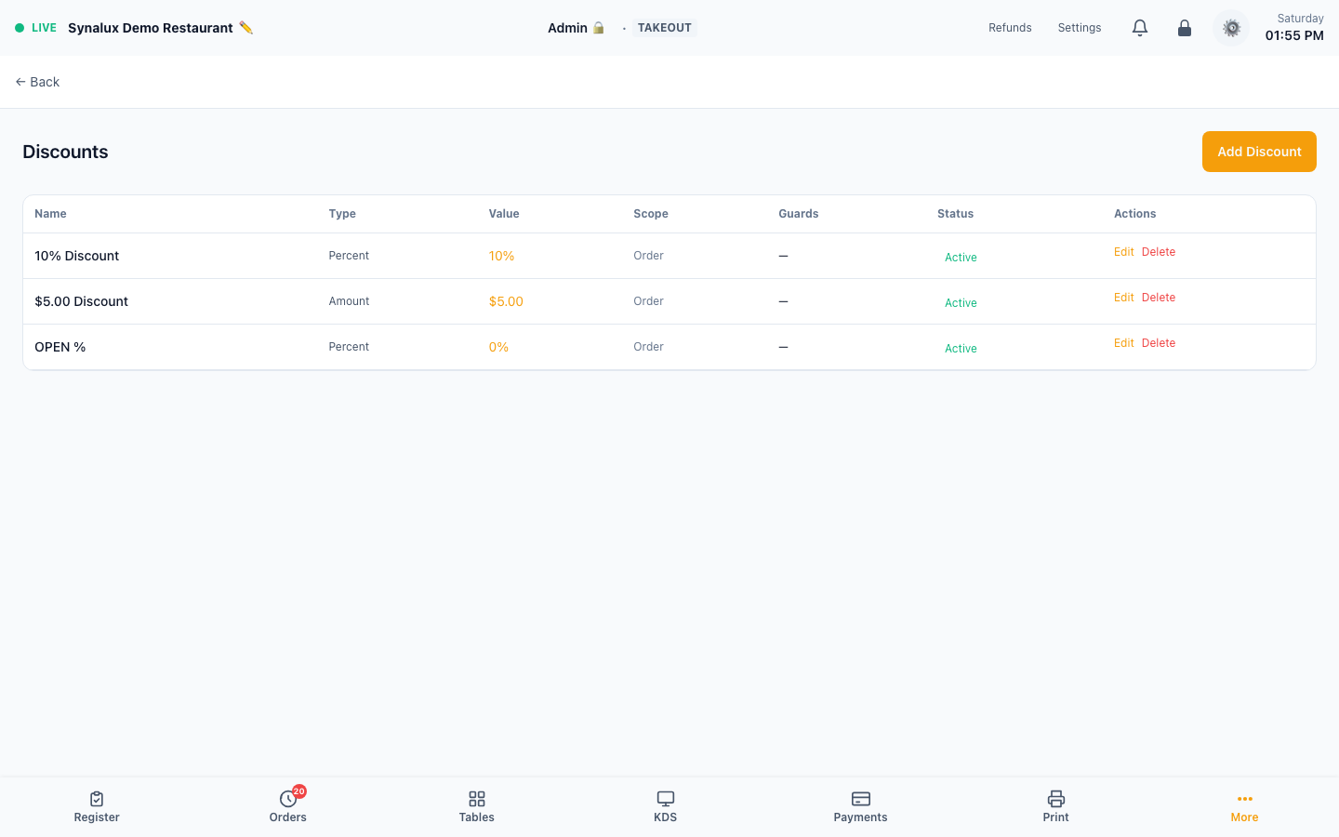Open the notifications bell
Viewport: 1339px width, 837px height.
pyautogui.click(x=1140, y=28)
